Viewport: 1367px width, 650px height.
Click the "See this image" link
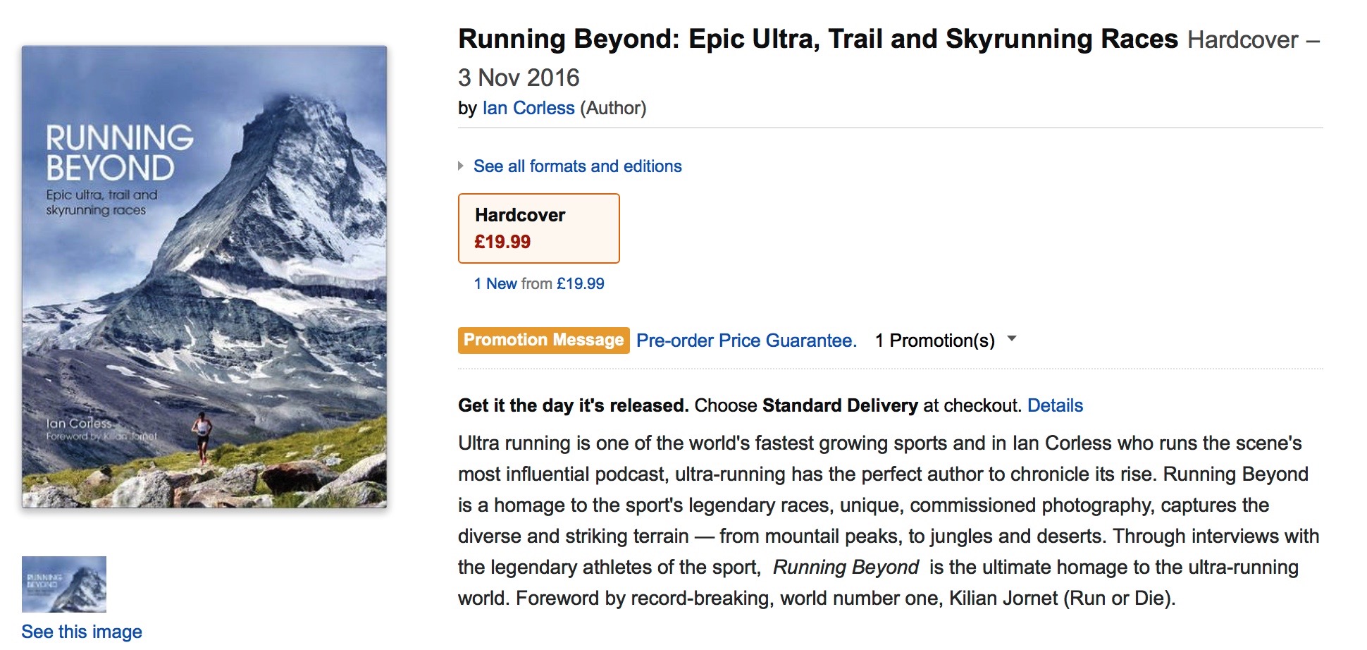click(82, 632)
